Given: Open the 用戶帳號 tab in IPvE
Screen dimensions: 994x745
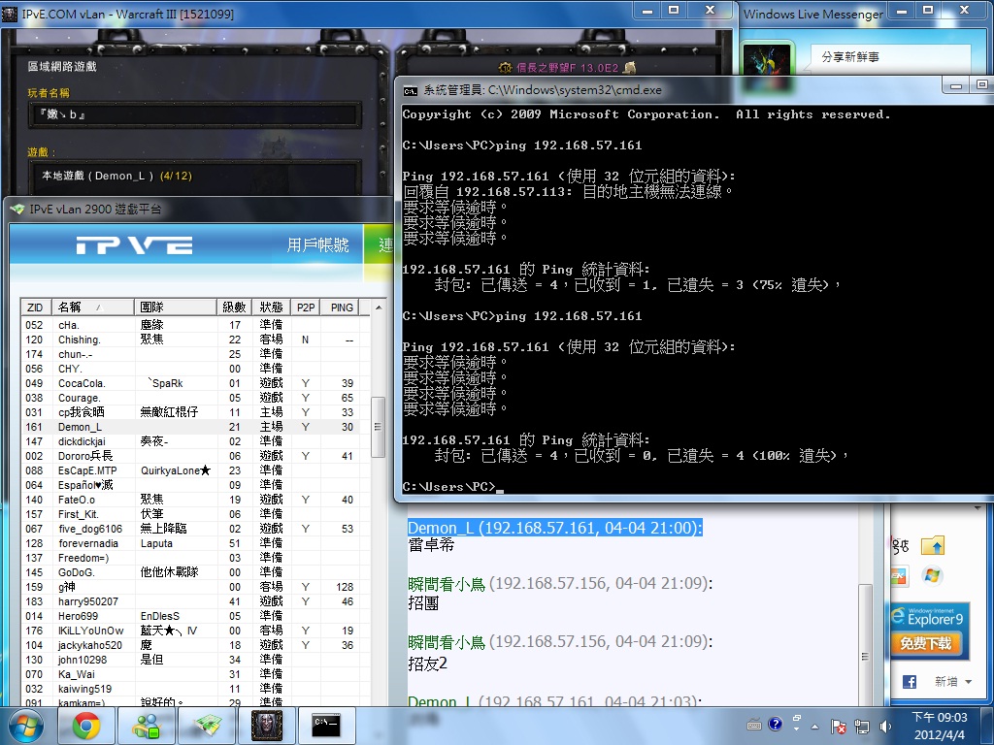Looking at the screenshot, I should tap(317, 245).
